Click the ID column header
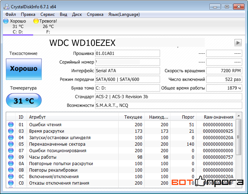The height and width of the screenshot is (194, 248). click(x=21, y=117)
